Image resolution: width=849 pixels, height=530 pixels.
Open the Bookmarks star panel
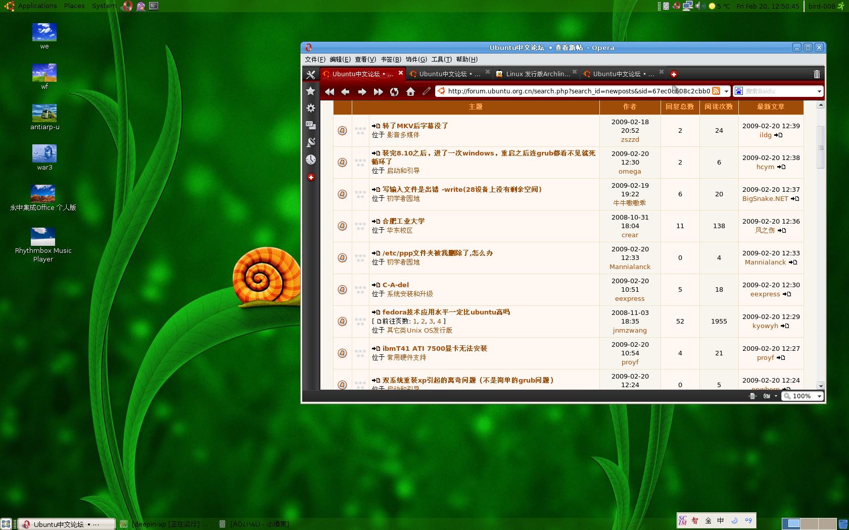(311, 91)
